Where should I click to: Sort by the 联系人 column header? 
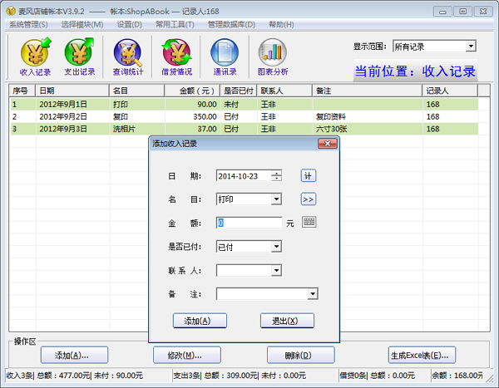point(284,91)
